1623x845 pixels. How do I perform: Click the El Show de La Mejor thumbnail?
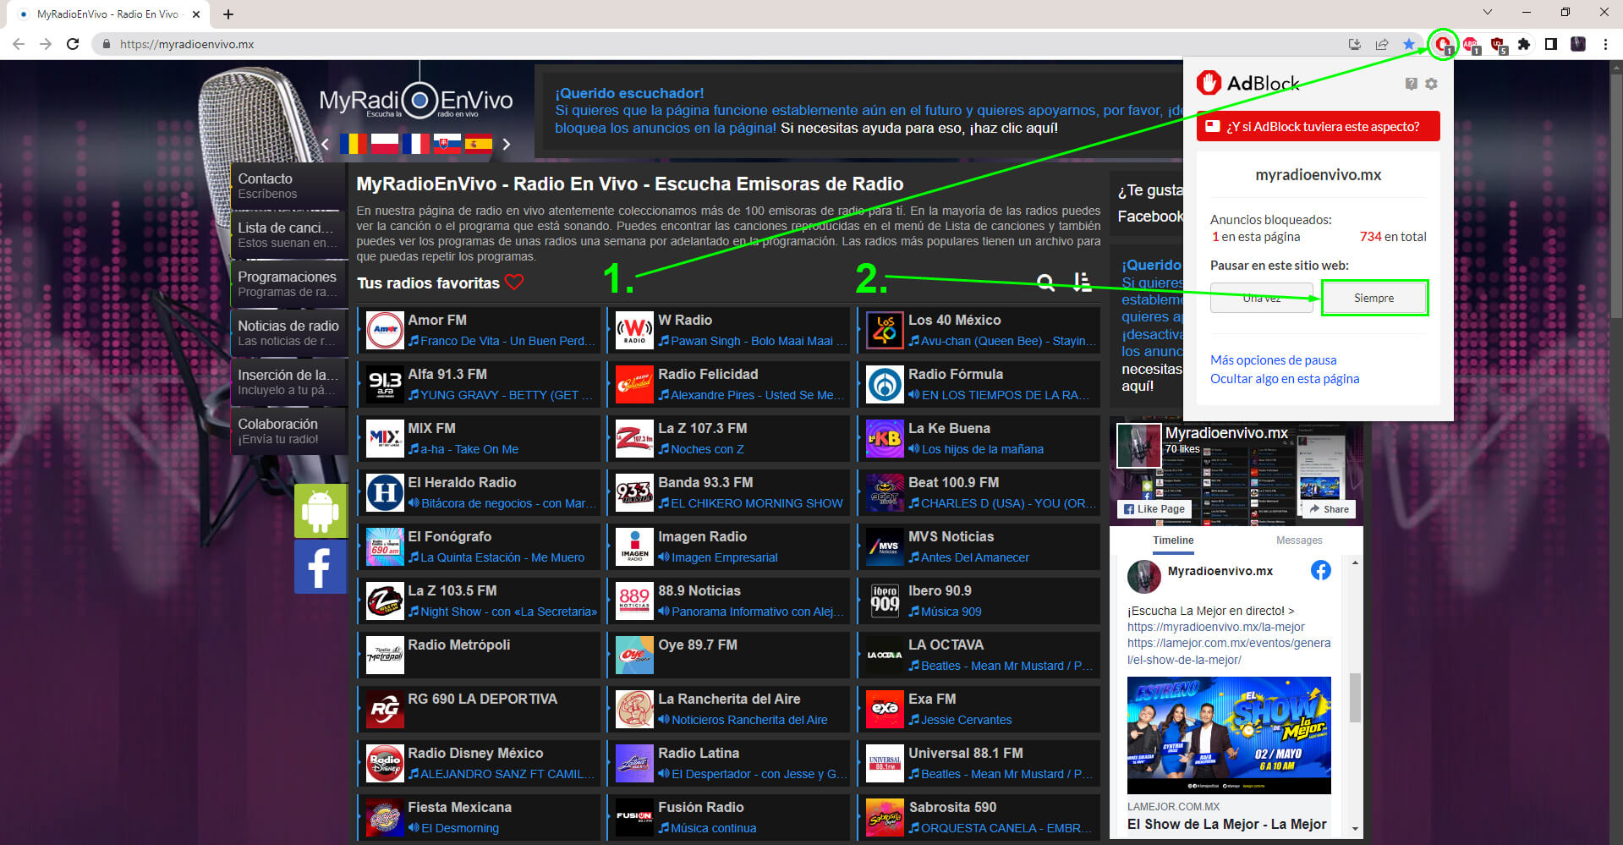pos(1229,735)
